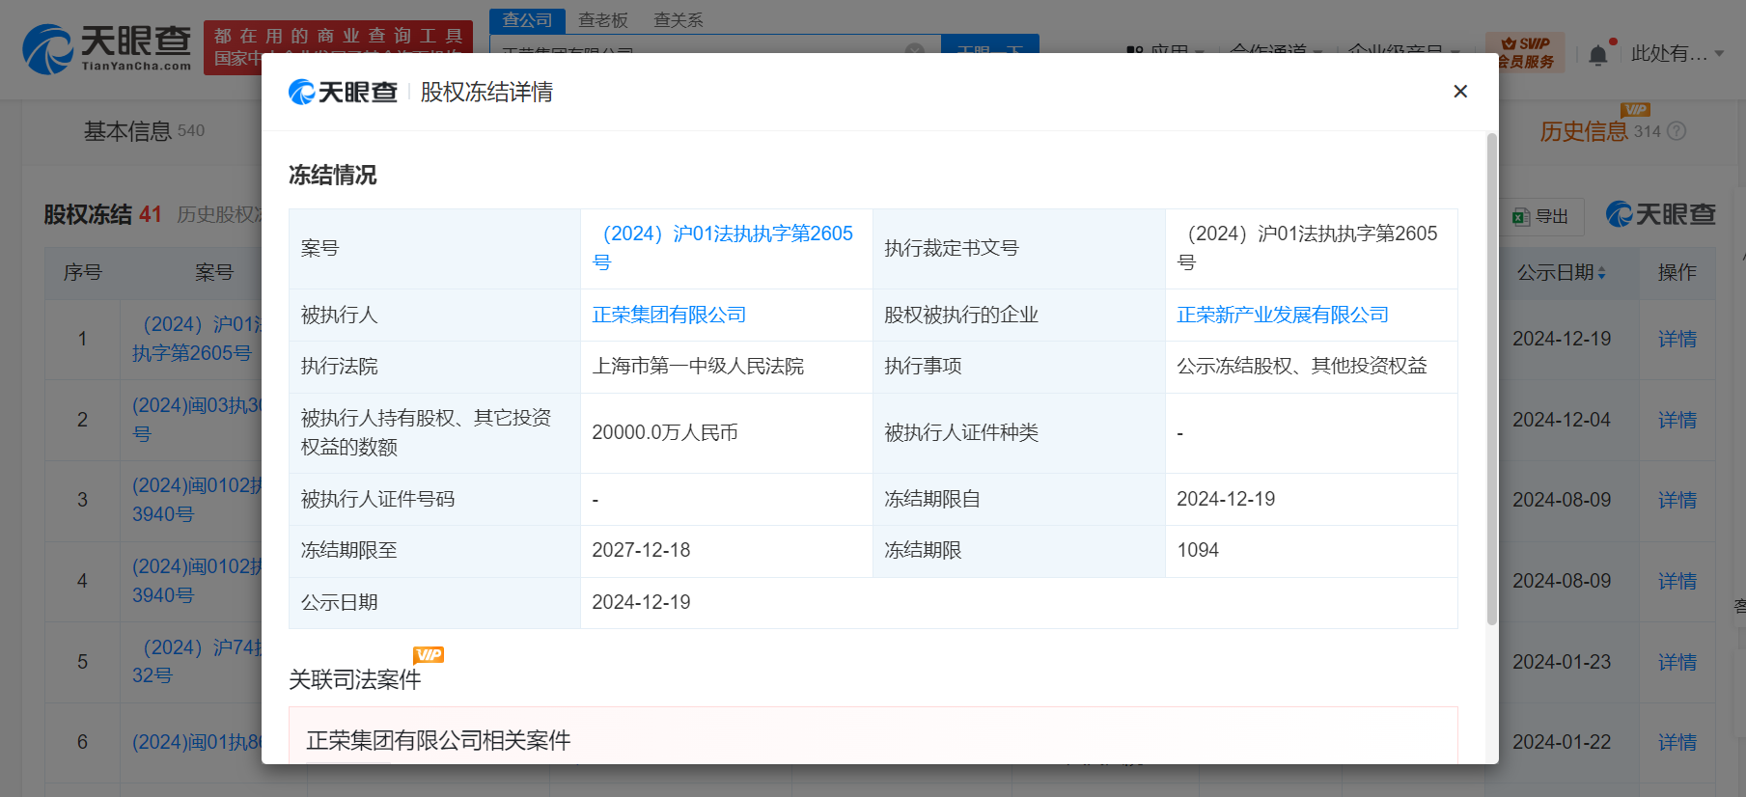Close the 股权冻结详情 dialog
This screenshot has width=1746, height=797.
(x=1459, y=91)
